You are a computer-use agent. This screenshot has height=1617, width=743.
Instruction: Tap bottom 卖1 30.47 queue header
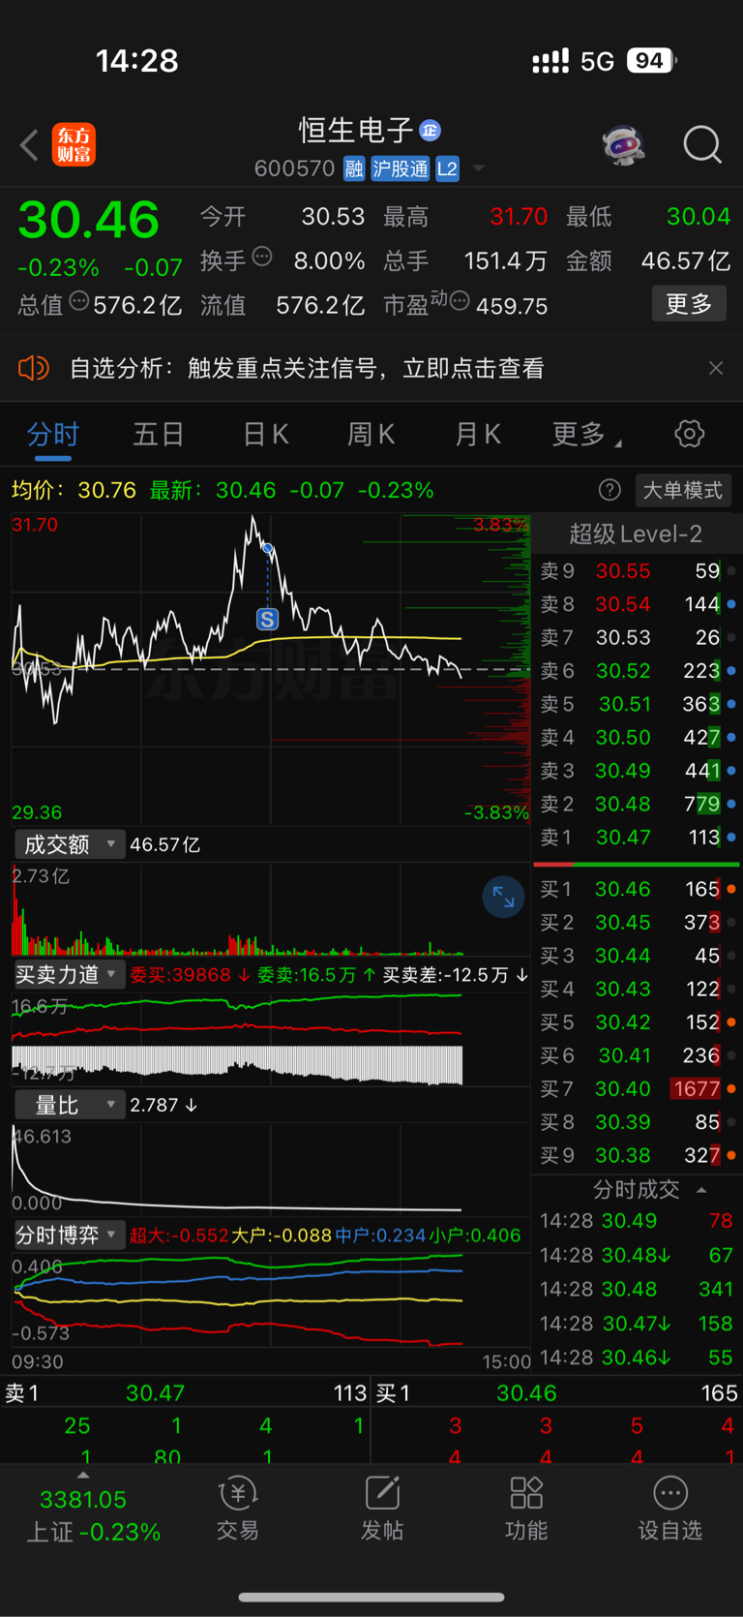click(x=186, y=1393)
